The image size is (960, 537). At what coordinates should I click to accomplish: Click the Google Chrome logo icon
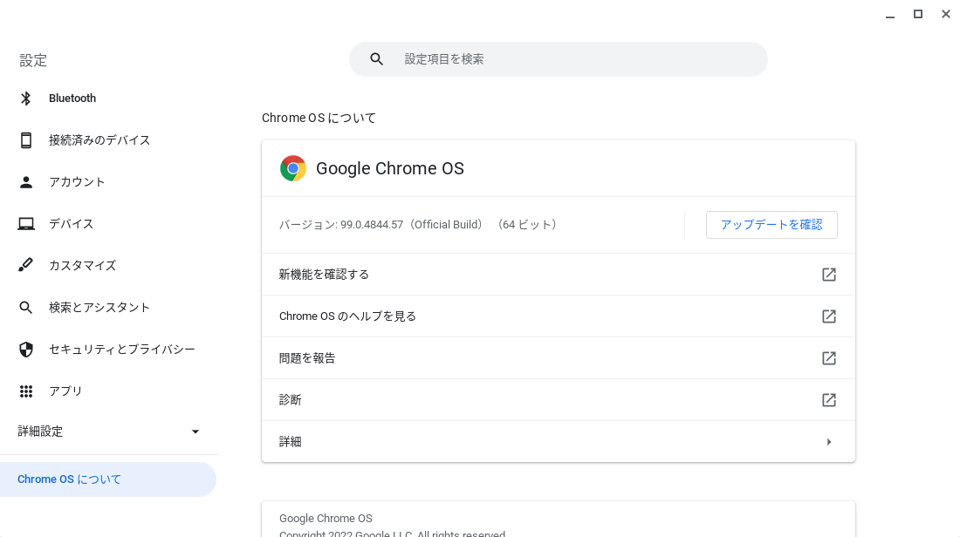coord(292,168)
